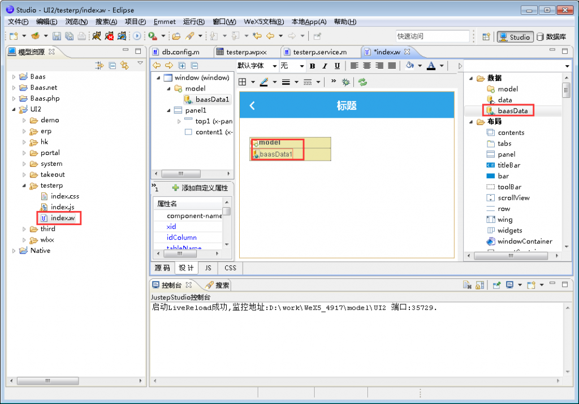
Task: Select the table insert icon in the designer
Action: click(x=243, y=81)
